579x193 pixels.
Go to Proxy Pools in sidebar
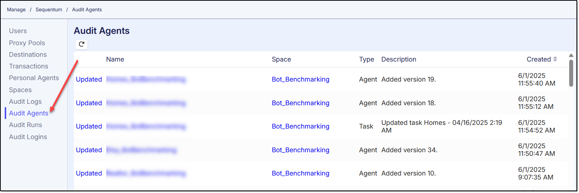coord(27,43)
